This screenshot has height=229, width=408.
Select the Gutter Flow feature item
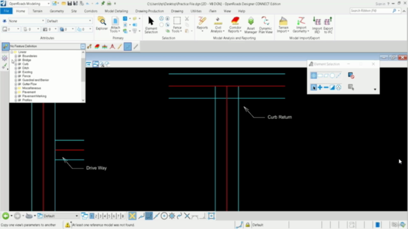(29, 84)
